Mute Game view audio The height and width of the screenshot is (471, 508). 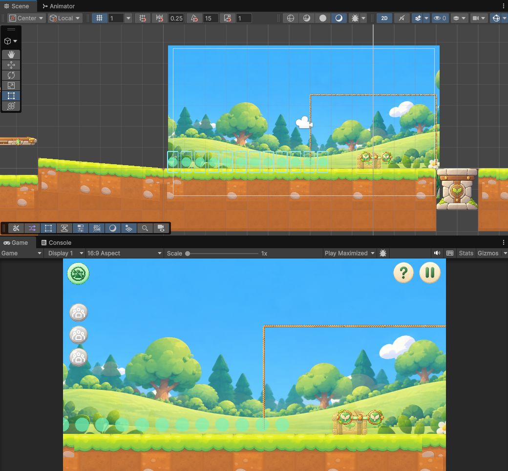[x=437, y=253]
